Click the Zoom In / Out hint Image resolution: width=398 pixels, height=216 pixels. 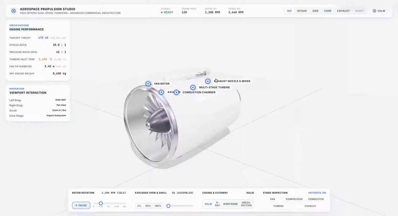pyautogui.click(x=59, y=110)
